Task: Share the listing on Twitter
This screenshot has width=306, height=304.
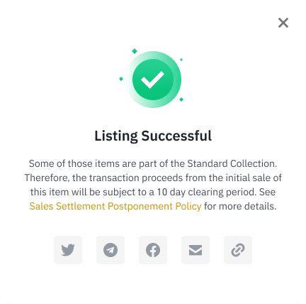Action: coord(68,250)
